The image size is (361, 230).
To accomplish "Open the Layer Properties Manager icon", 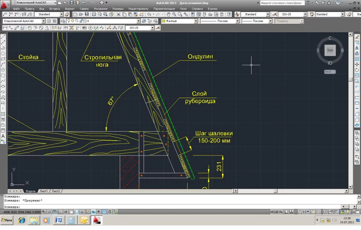I will coord(63,21).
